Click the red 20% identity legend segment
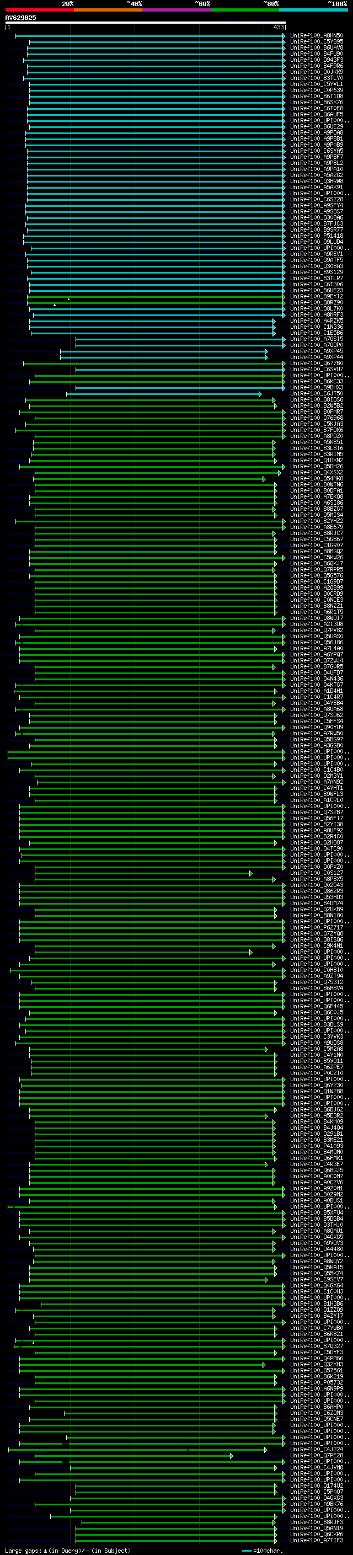Image resolution: width=353 pixels, height=1555 pixels. [x=39, y=10]
